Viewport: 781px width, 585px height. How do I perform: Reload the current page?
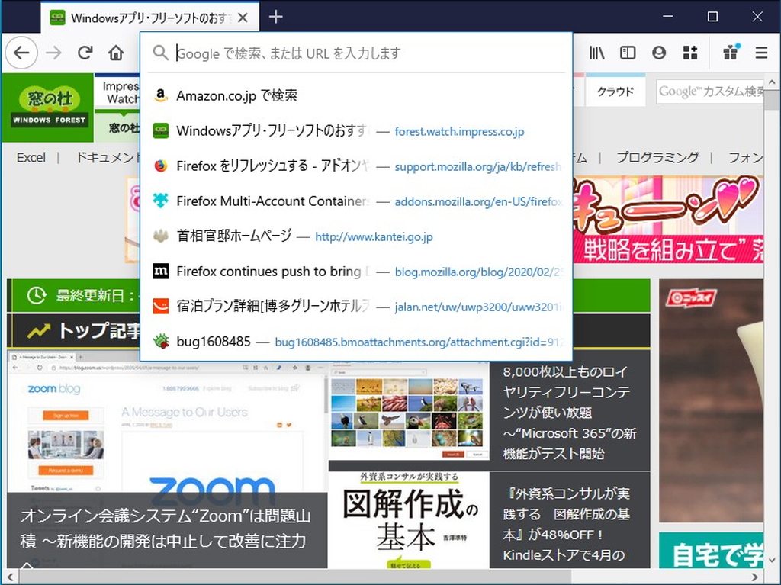coord(85,53)
